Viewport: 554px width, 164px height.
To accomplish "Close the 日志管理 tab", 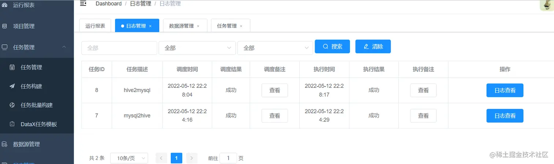I will click(150, 26).
